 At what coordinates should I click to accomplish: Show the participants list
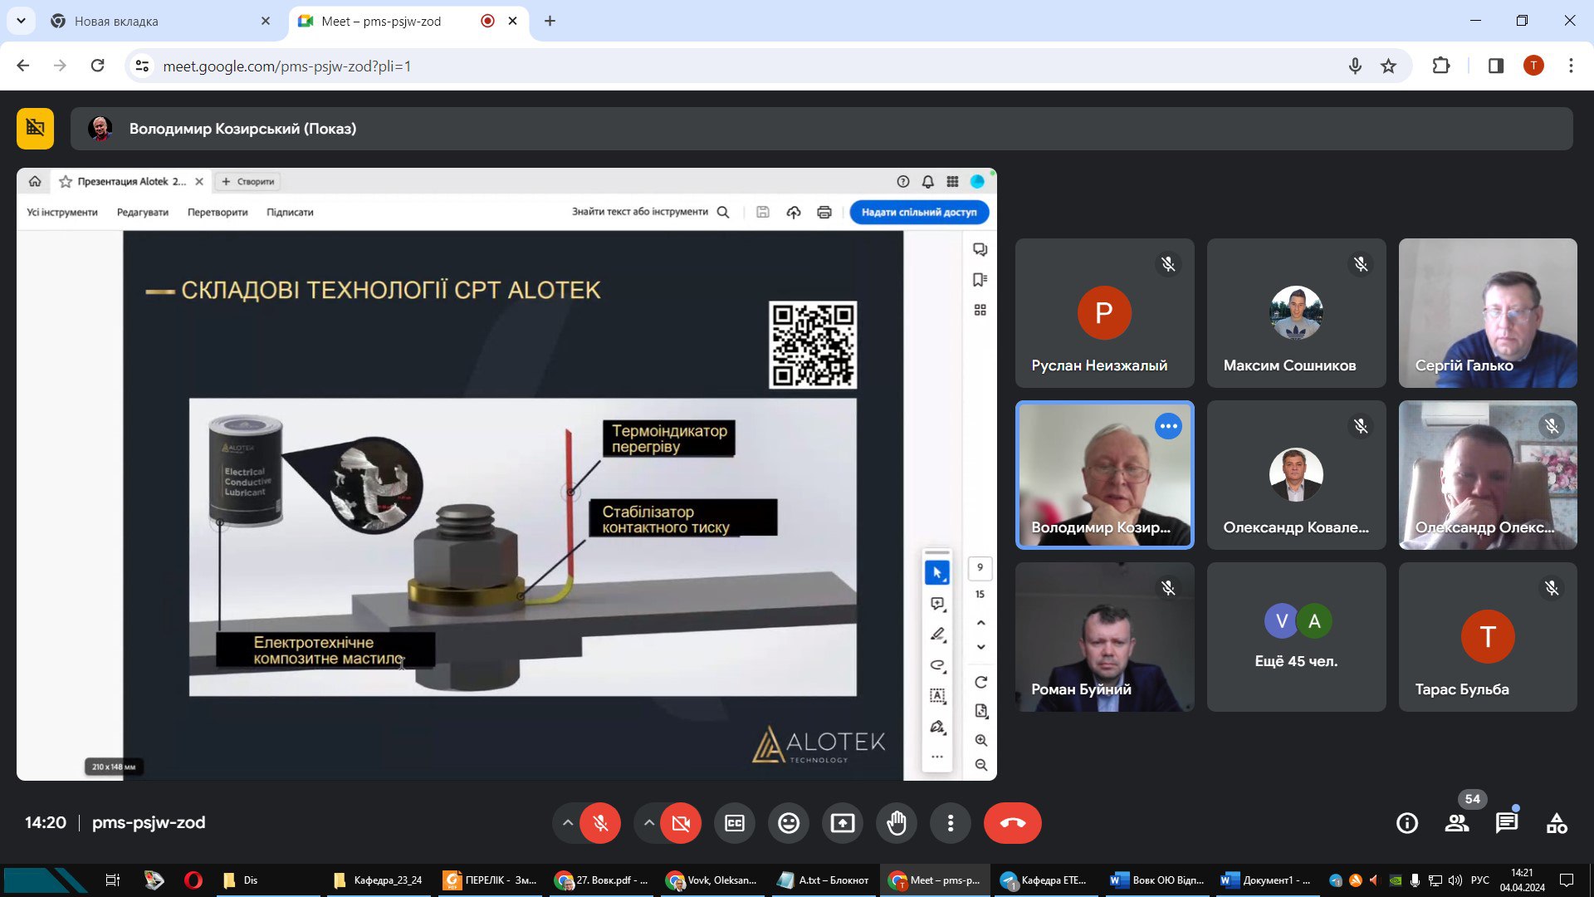pyautogui.click(x=1456, y=823)
